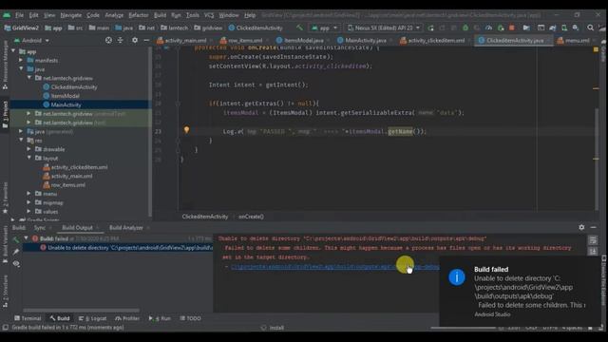Click the ClickedItemActivity editor breadcrumb
This screenshot has width=608, height=342.
point(205,217)
